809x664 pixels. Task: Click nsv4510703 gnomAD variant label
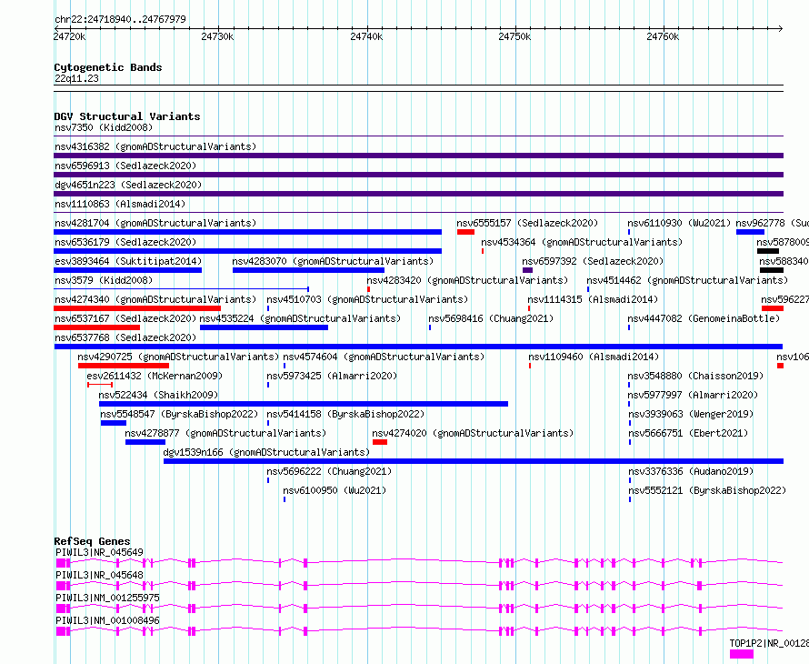click(x=367, y=299)
